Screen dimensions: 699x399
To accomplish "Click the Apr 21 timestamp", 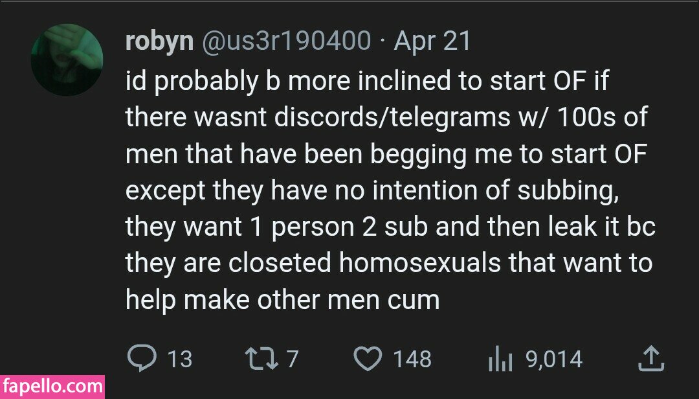I will pyautogui.click(x=432, y=41).
